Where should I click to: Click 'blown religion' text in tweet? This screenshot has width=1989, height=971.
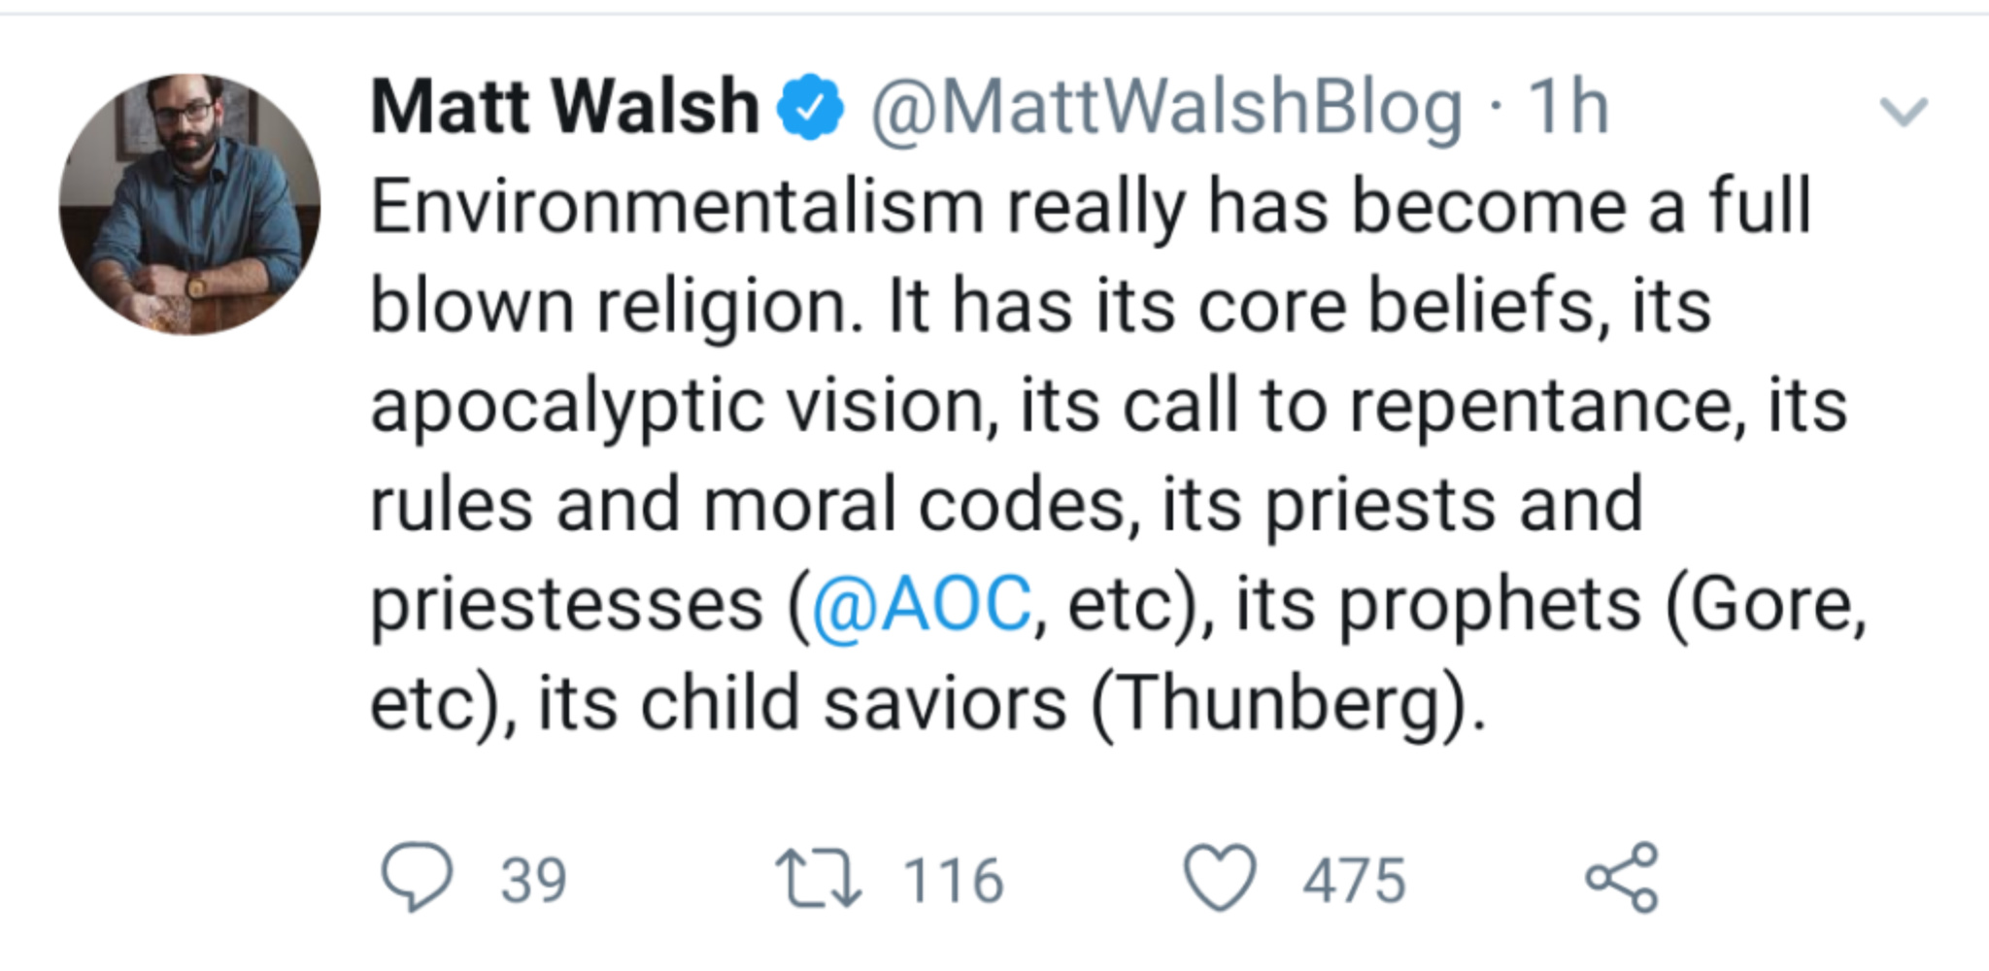point(616,307)
